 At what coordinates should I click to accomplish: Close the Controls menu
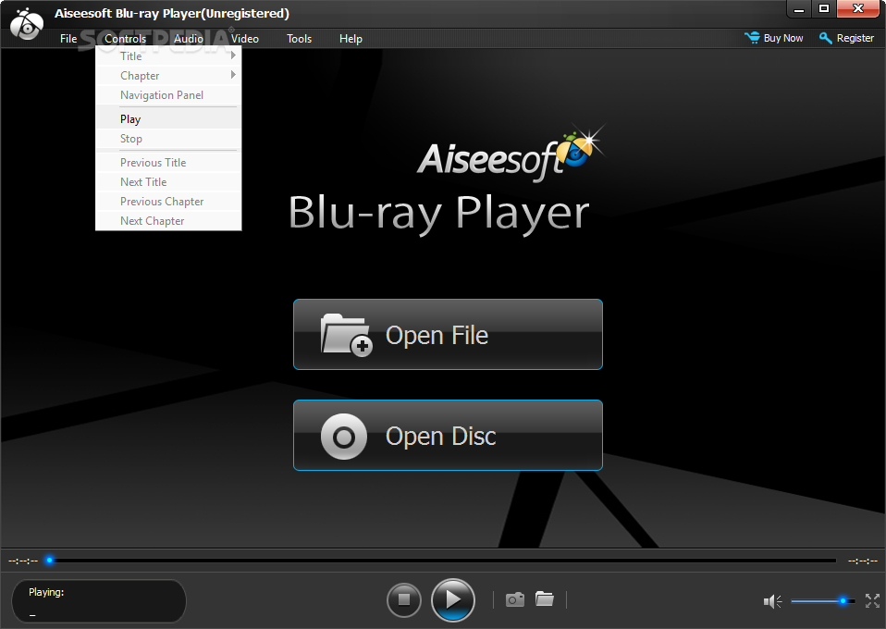(x=126, y=39)
